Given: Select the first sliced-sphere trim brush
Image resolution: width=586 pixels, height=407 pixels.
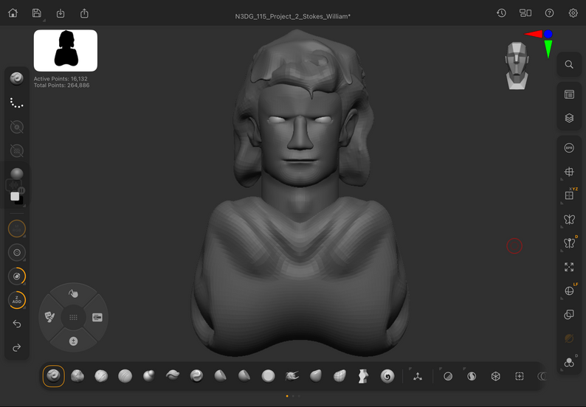Looking at the screenshot, I should pyautogui.click(x=220, y=376).
